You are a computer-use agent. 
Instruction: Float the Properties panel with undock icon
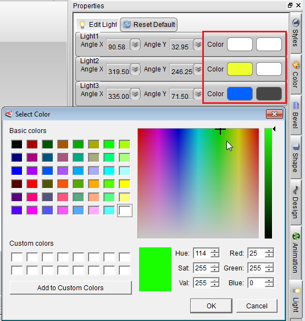[290, 5]
